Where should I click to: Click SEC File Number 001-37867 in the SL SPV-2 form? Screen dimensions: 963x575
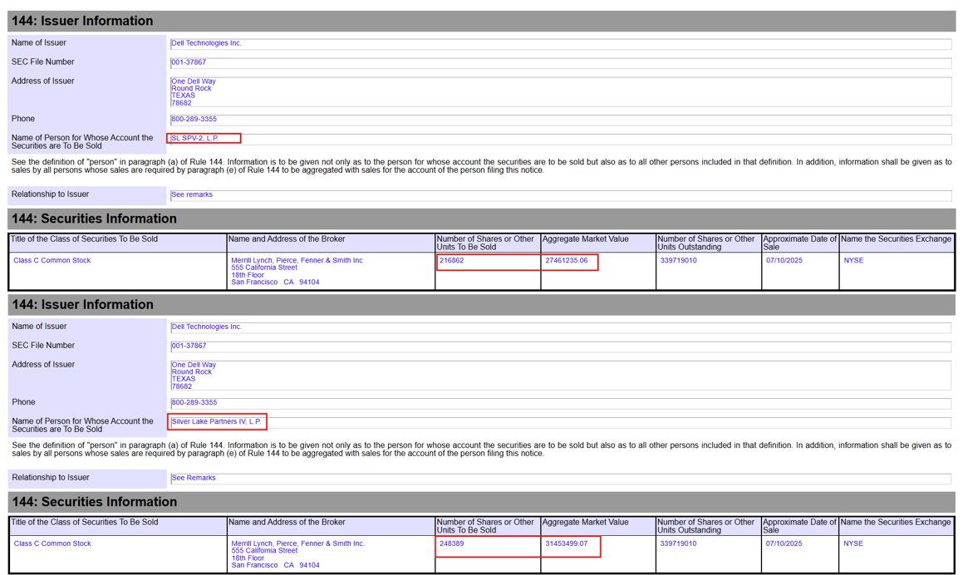(560, 62)
